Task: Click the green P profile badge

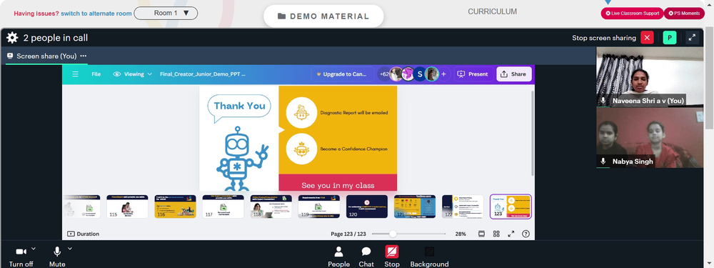Action: pos(670,38)
